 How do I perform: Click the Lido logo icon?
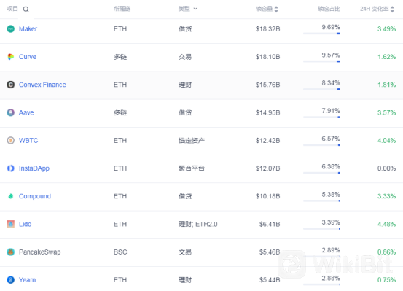pyautogui.click(x=10, y=224)
